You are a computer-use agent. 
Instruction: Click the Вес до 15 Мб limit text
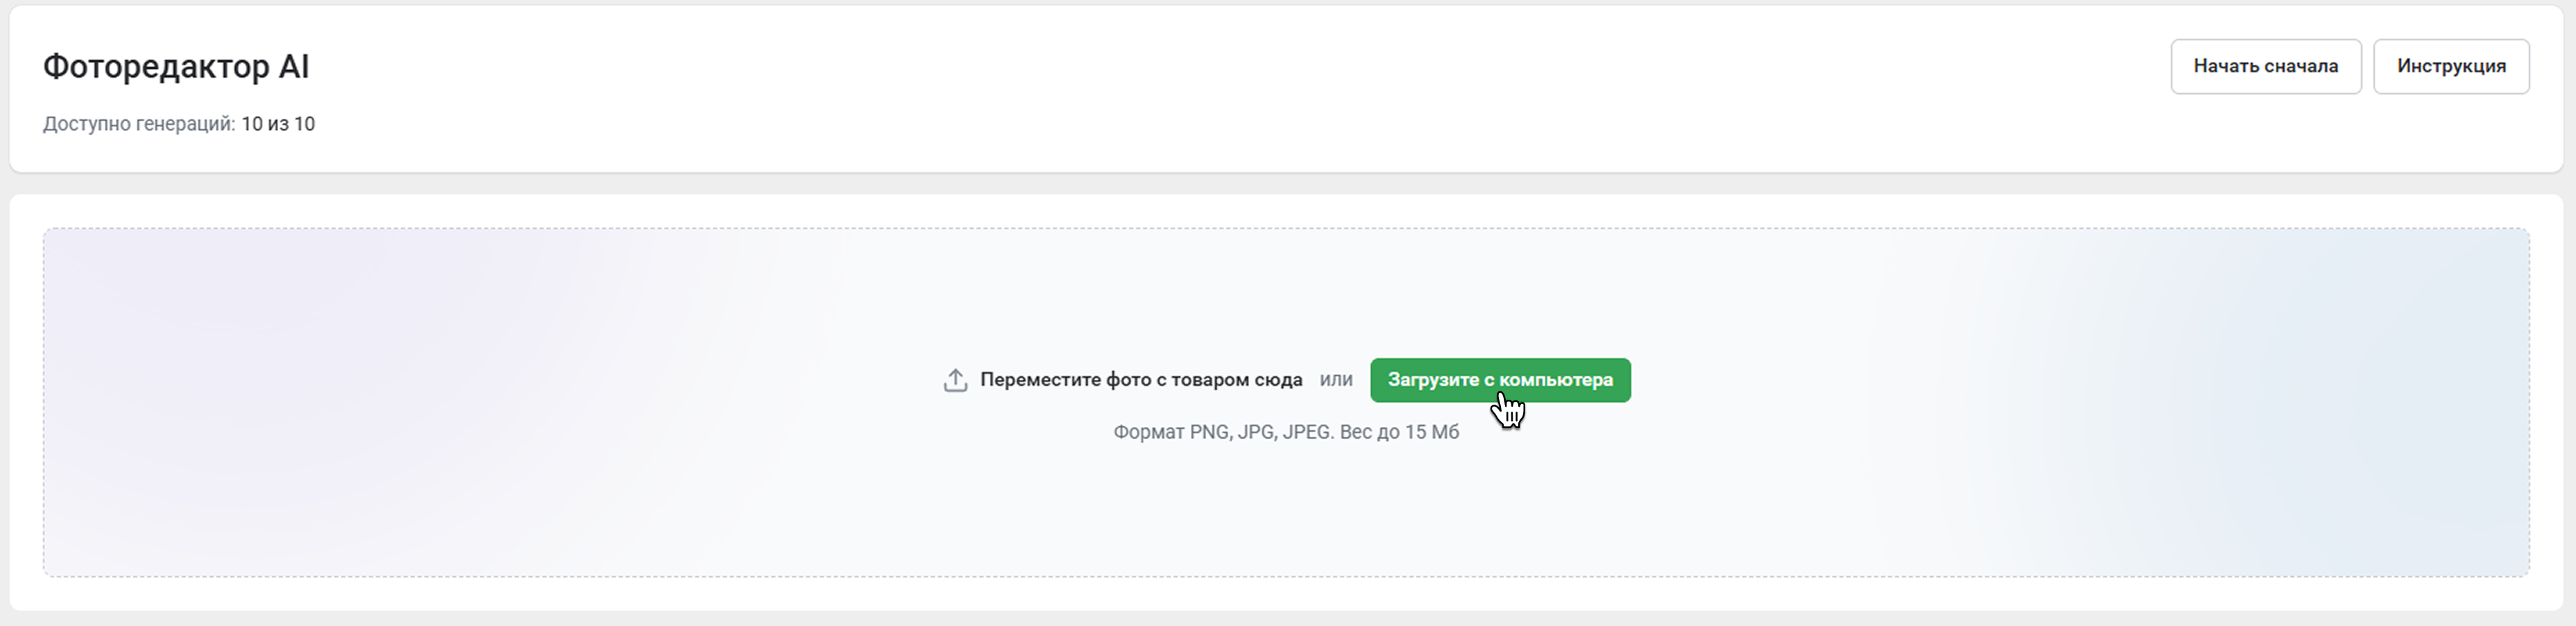[x=1399, y=432]
